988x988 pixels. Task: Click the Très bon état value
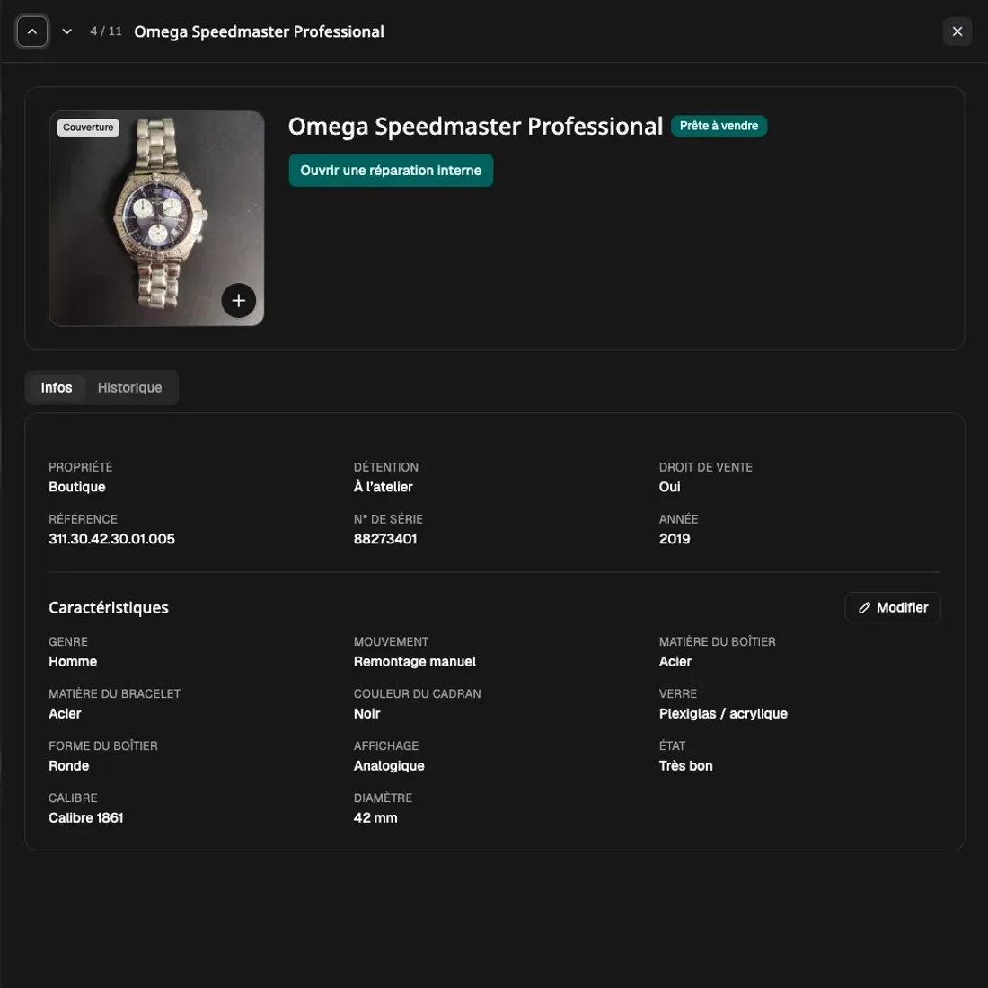[685, 765]
